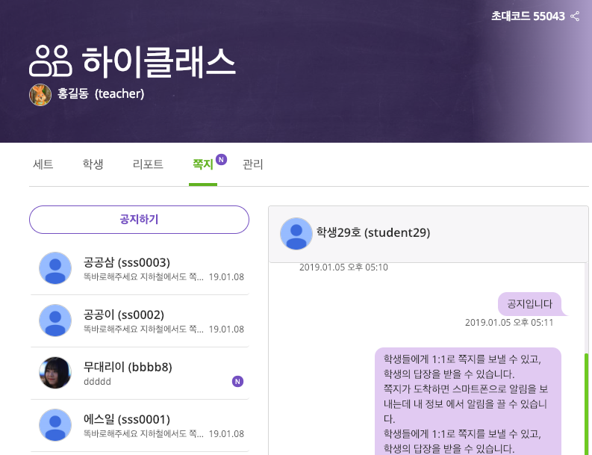
Task: Open conversation with 에스일 (sss0001)
Action: 140,426
